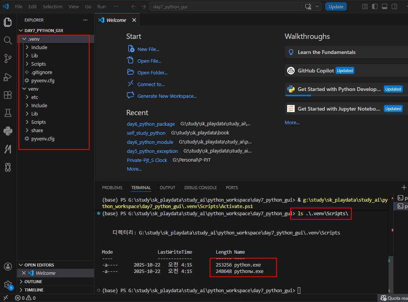Open recent self_study_python project
This screenshot has height=302, width=408.
[146, 133]
